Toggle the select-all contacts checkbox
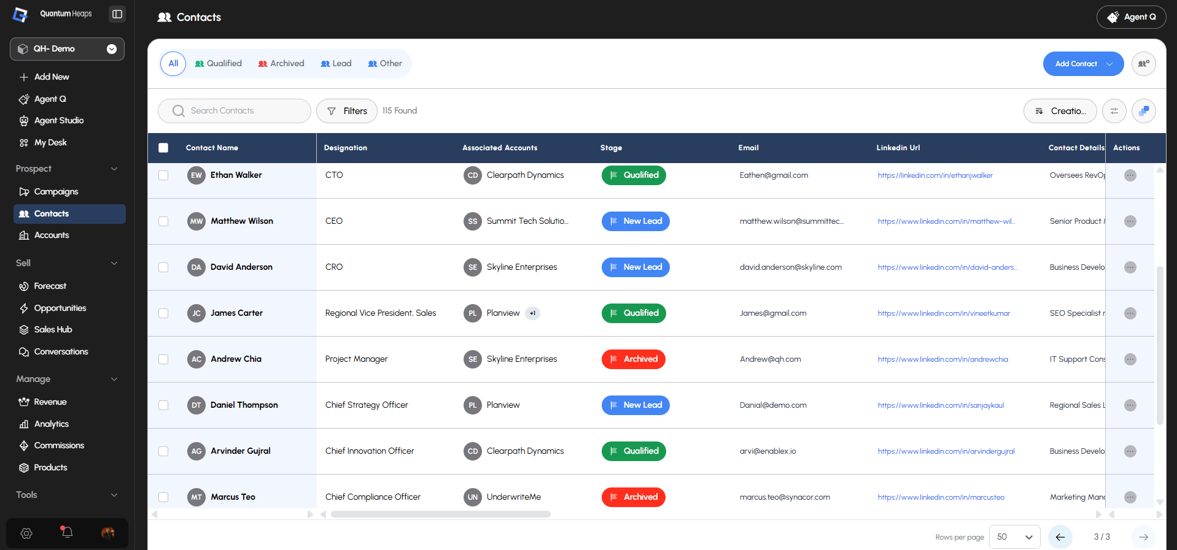The image size is (1177, 550). point(163,148)
